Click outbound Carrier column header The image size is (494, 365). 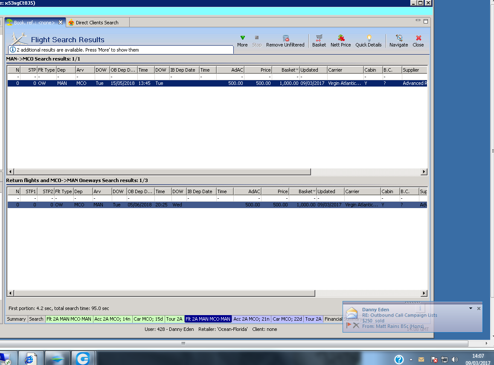point(345,70)
